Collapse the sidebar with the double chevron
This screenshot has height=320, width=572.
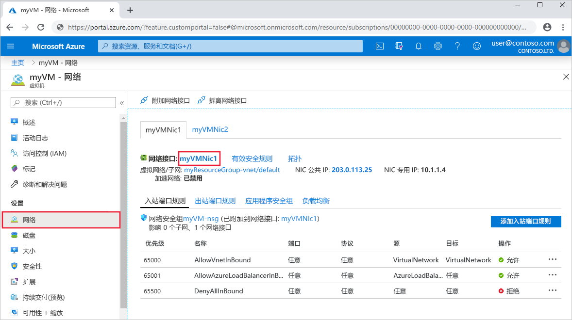[x=122, y=103]
